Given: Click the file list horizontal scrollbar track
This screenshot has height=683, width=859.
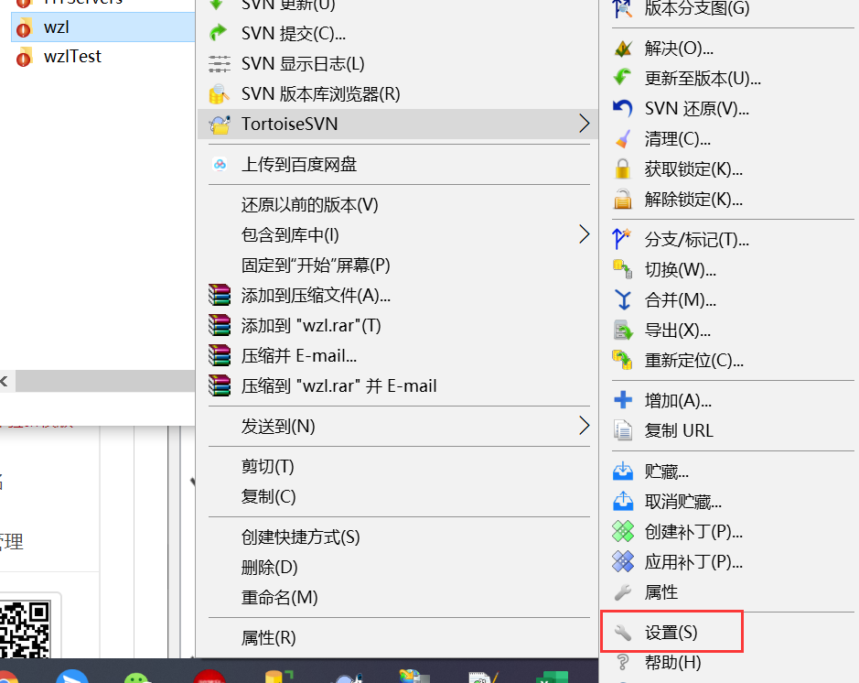Looking at the screenshot, I should pos(105,381).
